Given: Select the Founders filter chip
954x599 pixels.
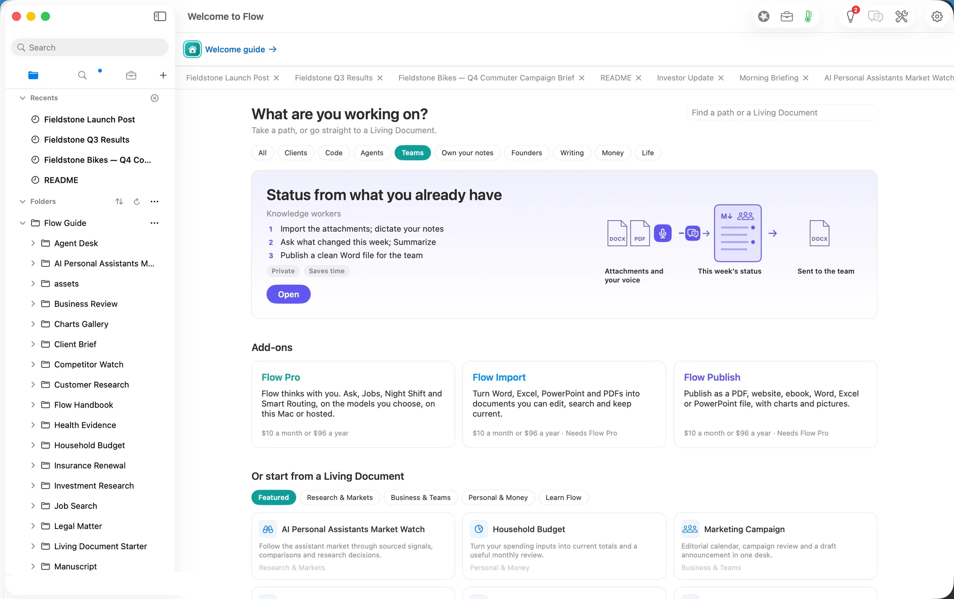Looking at the screenshot, I should click(527, 153).
